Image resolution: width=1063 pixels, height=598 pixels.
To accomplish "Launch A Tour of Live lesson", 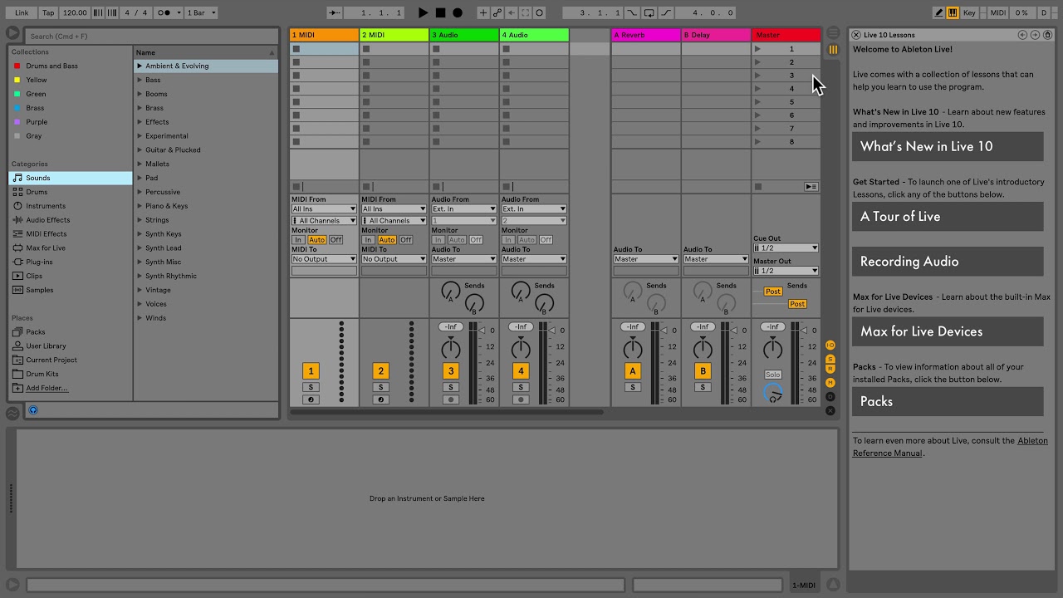I will point(948,216).
